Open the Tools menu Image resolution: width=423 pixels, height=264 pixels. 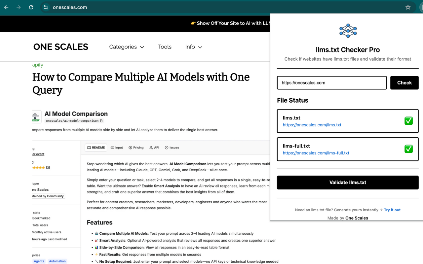(165, 47)
